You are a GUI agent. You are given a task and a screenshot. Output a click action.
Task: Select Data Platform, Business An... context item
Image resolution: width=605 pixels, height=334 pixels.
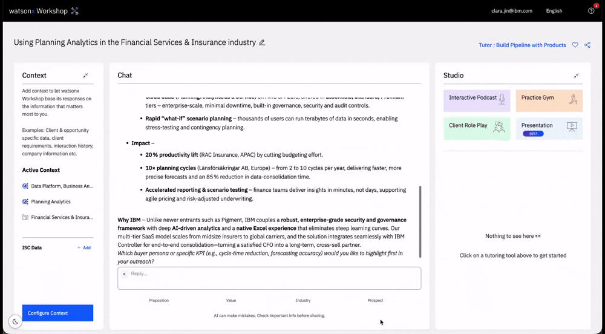[58, 186]
